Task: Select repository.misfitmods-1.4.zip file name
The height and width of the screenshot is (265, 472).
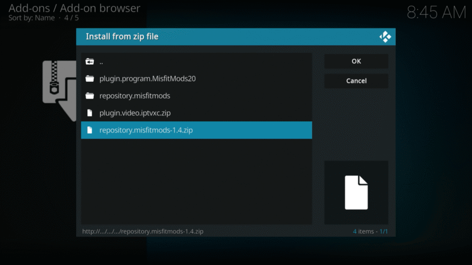Action: (146, 130)
